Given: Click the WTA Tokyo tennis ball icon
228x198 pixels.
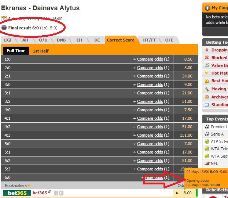Looking at the screenshot, I should 207,149.
